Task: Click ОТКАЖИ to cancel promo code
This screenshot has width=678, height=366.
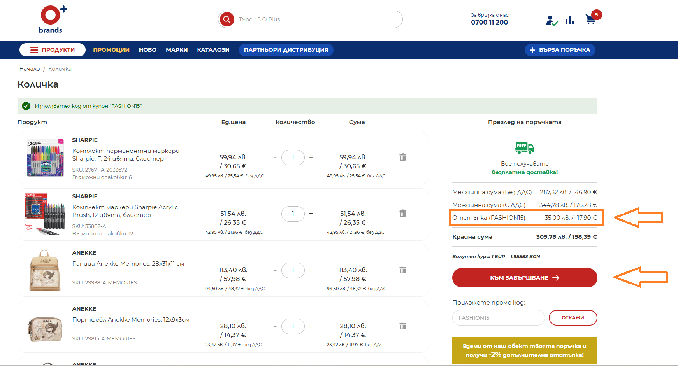Action: pyautogui.click(x=573, y=318)
